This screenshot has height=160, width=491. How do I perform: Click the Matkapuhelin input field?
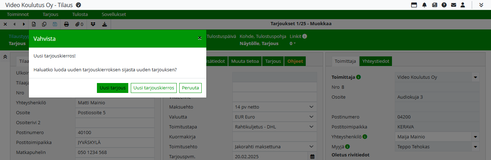115,153
